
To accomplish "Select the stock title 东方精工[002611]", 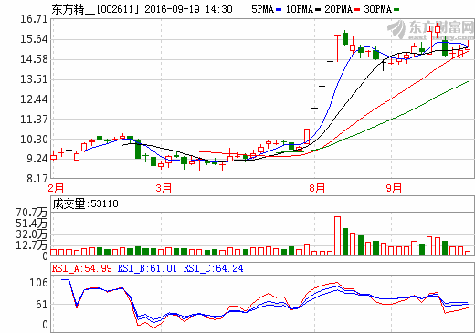I will (95, 9).
